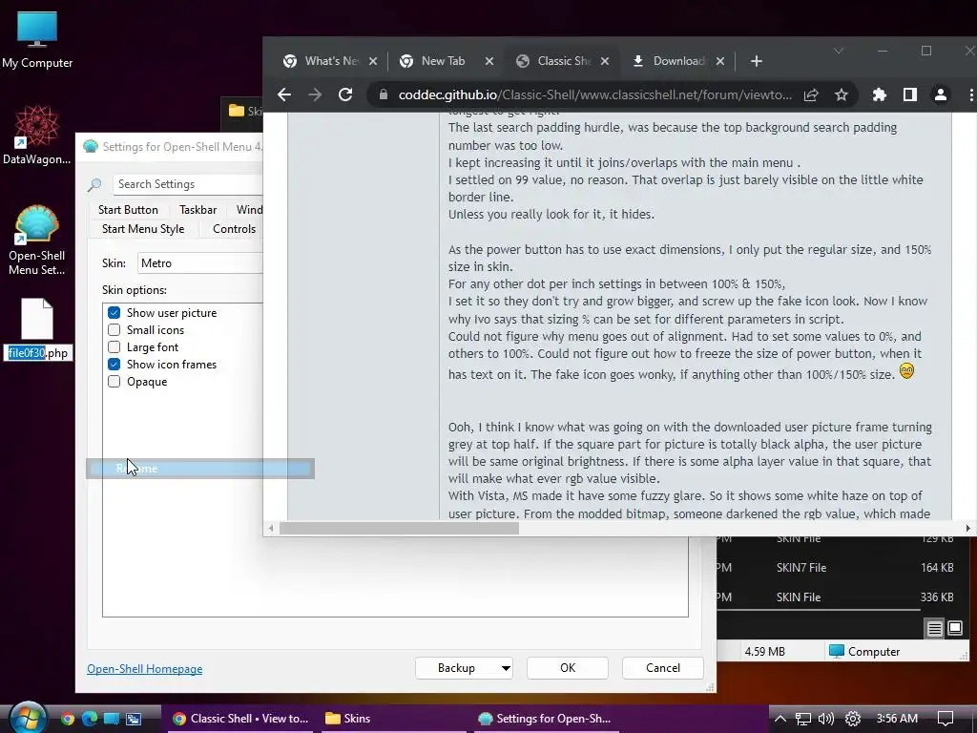The image size is (977, 733).
Task: Close the Downloads tab
Action: coord(720,61)
